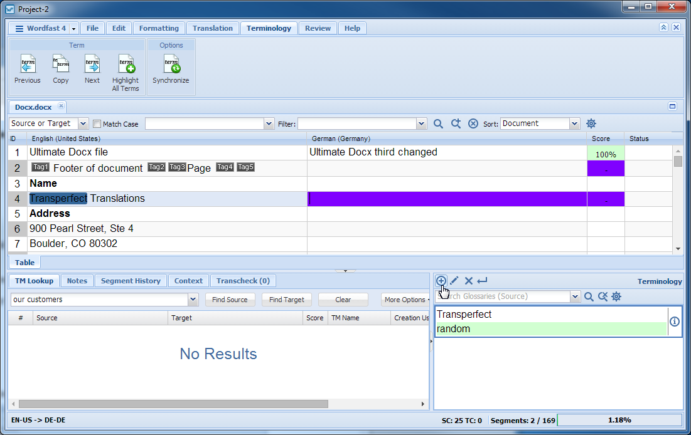691x435 pixels.
Task: Open the Segment History tab
Action: (131, 281)
